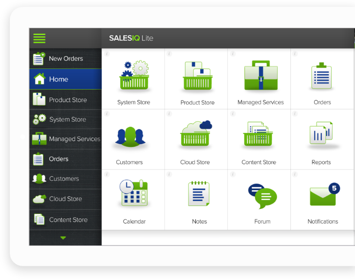
Task: Open Managed Services briefcase tile icon
Action: (261, 75)
